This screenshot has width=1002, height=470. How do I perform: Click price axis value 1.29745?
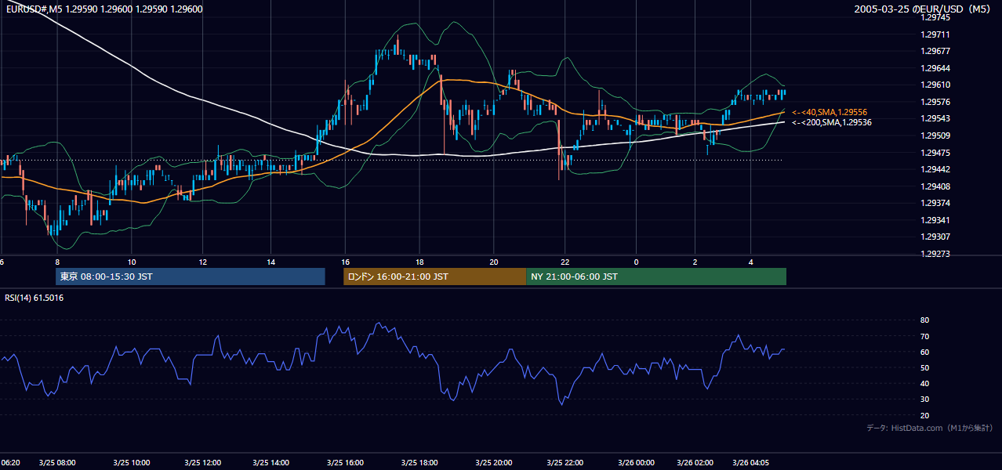935,18
